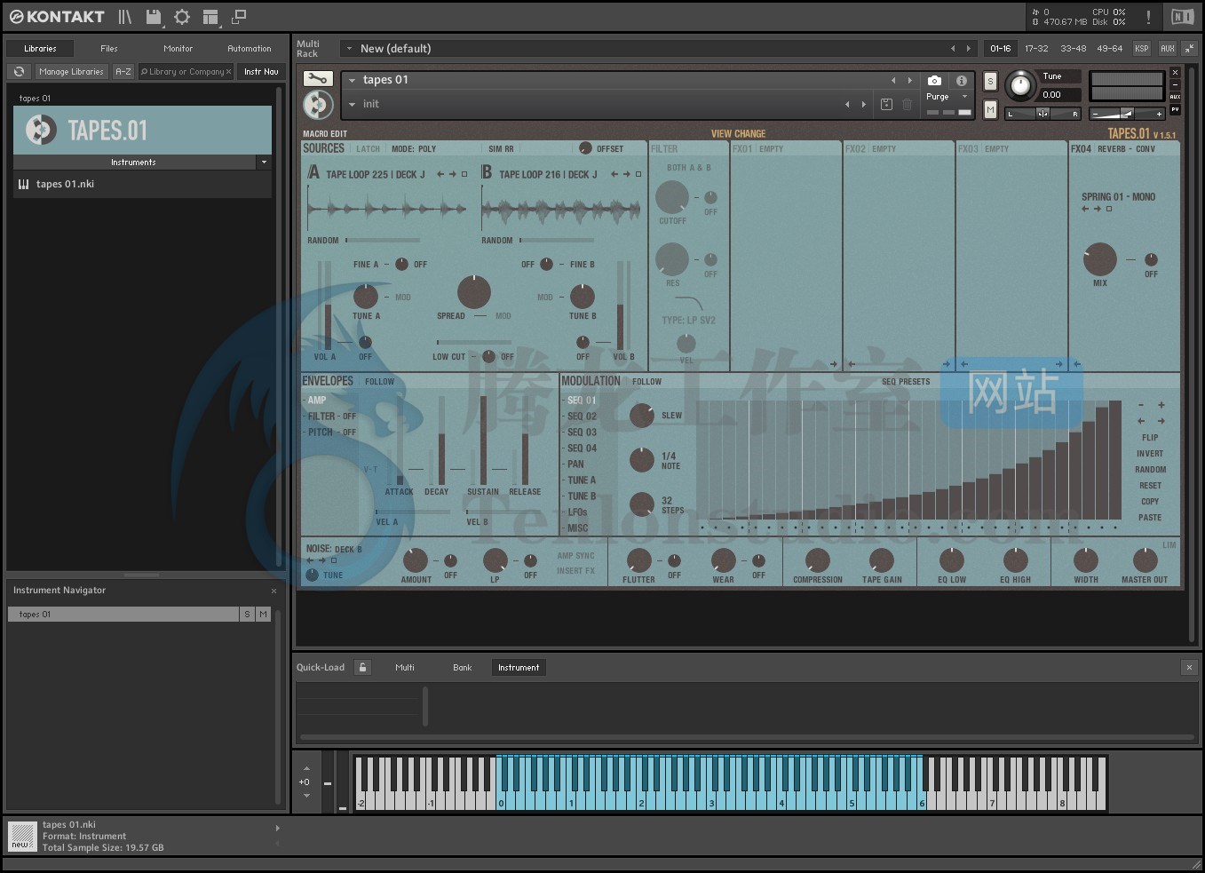1205x873 pixels.
Task: Adjust the VOL A vertical slider
Action: [328, 306]
